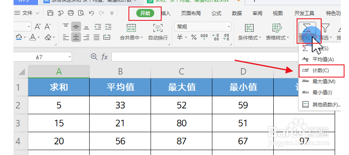Screen dimensions: 349x155
Task: Open the 文件 menu
Action: point(27,13)
